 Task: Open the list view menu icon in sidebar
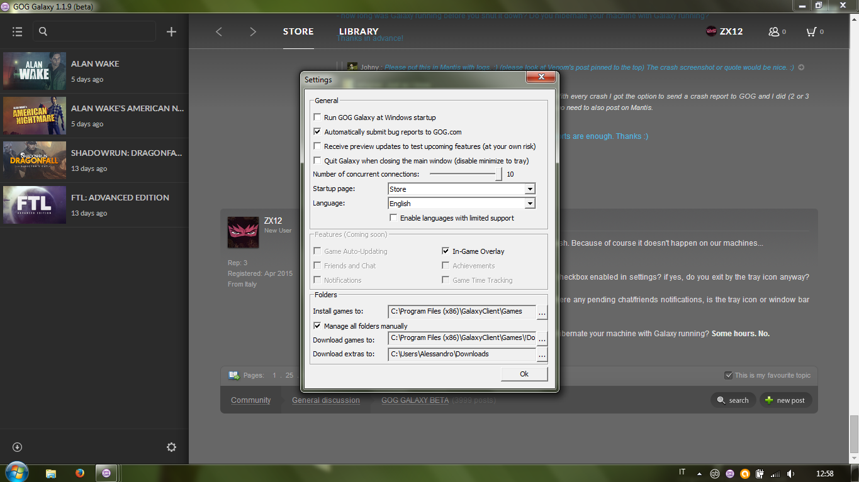17,31
